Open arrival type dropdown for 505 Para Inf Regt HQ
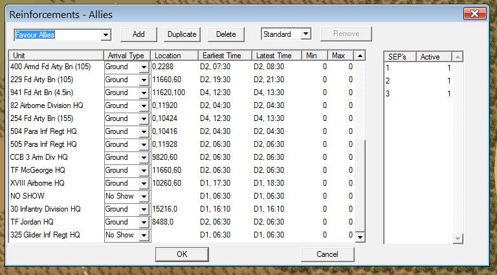 [144, 145]
